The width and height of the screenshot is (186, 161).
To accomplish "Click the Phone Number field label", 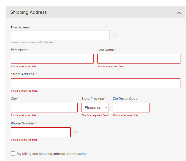I will pos(22,123).
